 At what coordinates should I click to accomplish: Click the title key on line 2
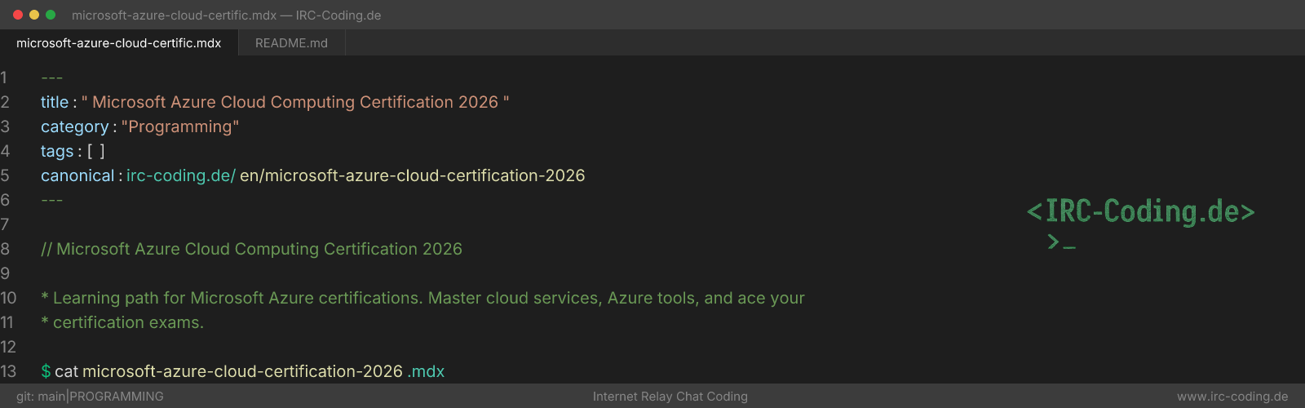tap(55, 102)
